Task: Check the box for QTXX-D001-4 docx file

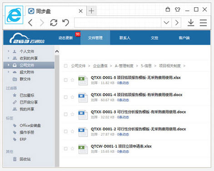Action: (x=65, y=97)
